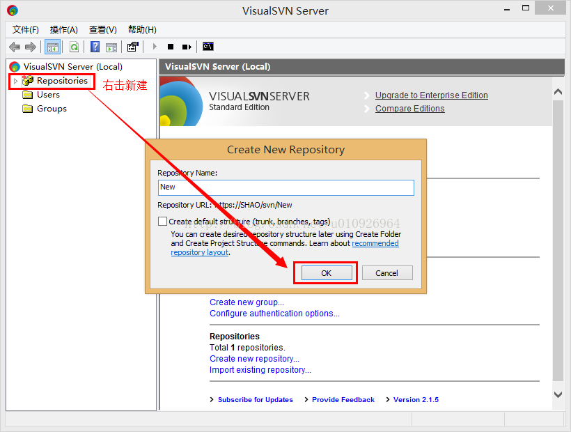The width and height of the screenshot is (571, 432).
Task: Click the Repository URL text
Action: click(x=225, y=205)
